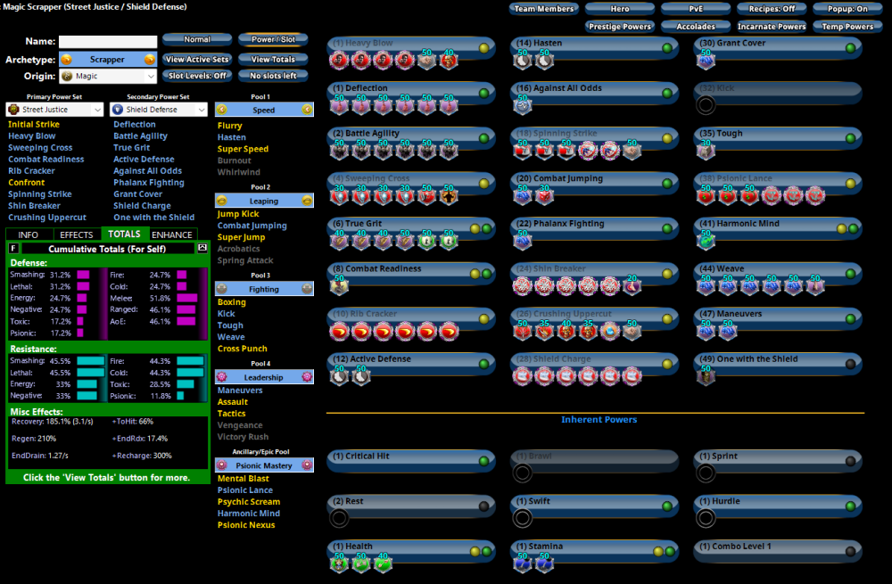Select first enhancement slot under Hasten
The image size is (892, 584).
pos(524,60)
